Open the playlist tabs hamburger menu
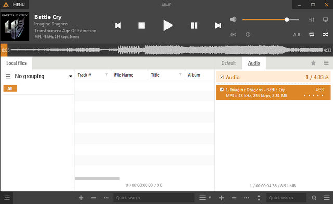Image resolution: width=333 pixels, height=204 pixels. [x=326, y=63]
